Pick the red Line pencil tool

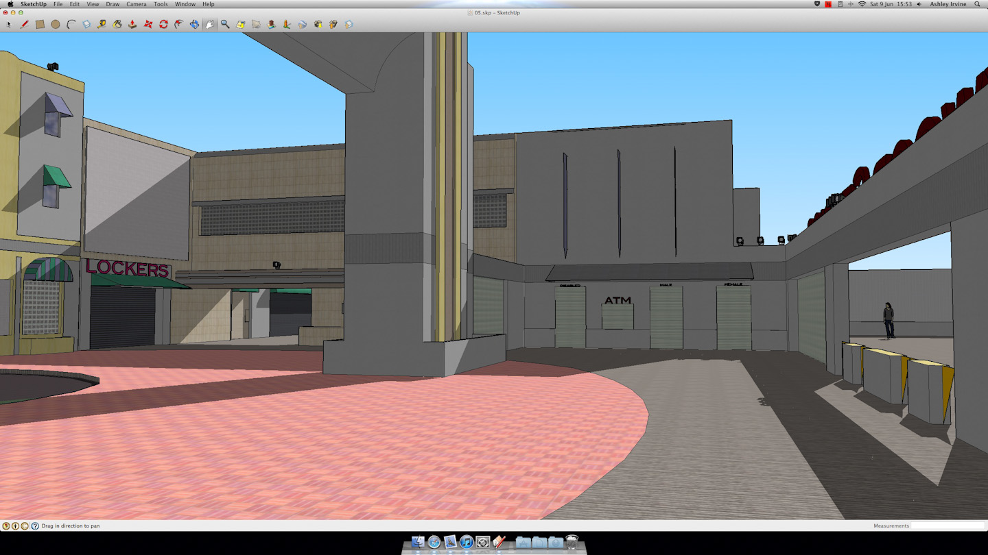pyautogui.click(x=24, y=25)
